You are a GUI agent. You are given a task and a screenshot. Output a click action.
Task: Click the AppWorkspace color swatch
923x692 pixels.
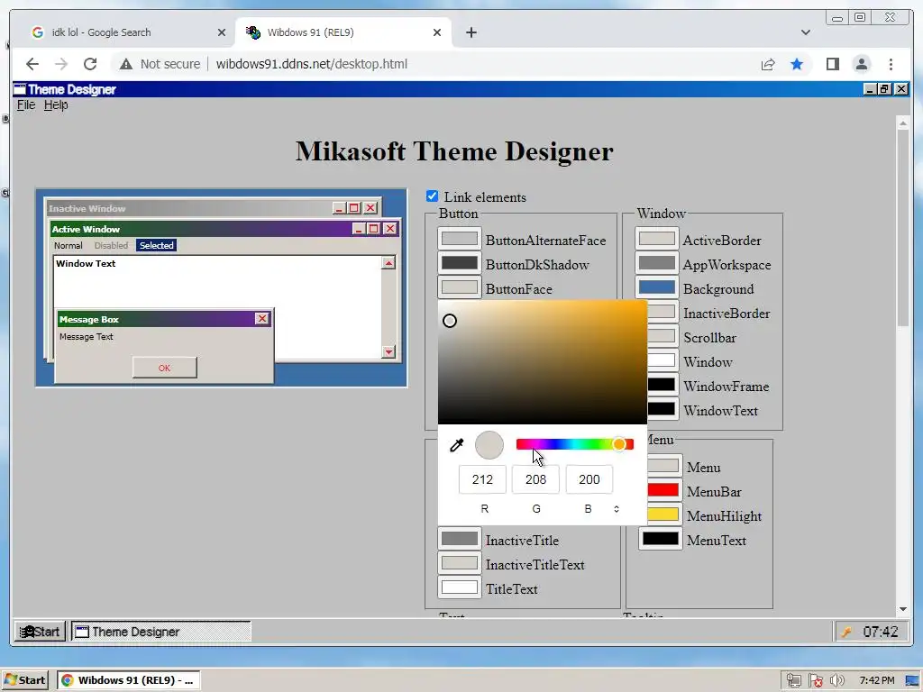[x=657, y=263]
